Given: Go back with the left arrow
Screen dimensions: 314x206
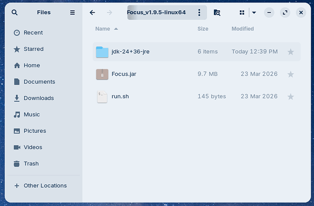Looking at the screenshot, I should coord(92,13).
